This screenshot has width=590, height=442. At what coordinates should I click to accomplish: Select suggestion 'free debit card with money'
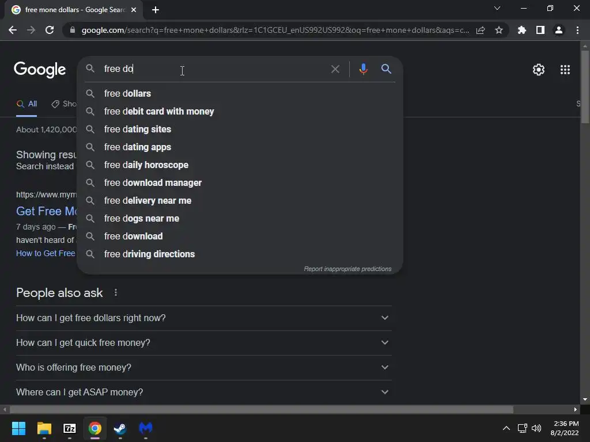pyautogui.click(x=240, y=111)
